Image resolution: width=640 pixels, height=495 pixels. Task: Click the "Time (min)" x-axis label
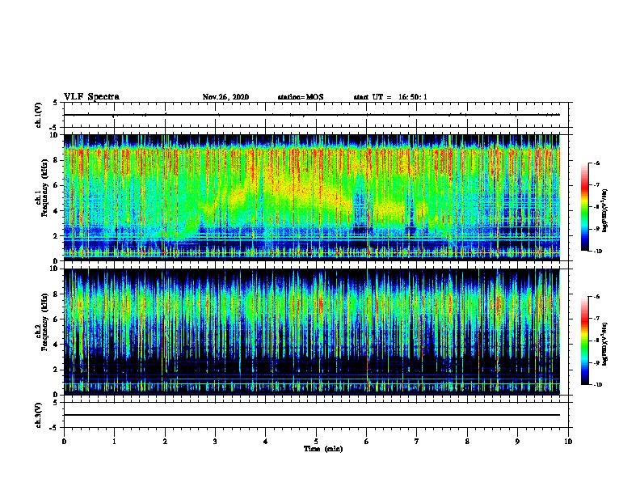click(x=323, y=449)
